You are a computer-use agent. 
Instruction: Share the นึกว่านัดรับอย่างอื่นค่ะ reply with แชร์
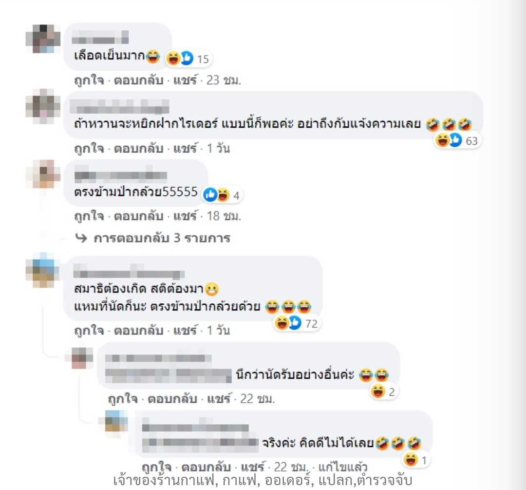[x=218, y=399]
